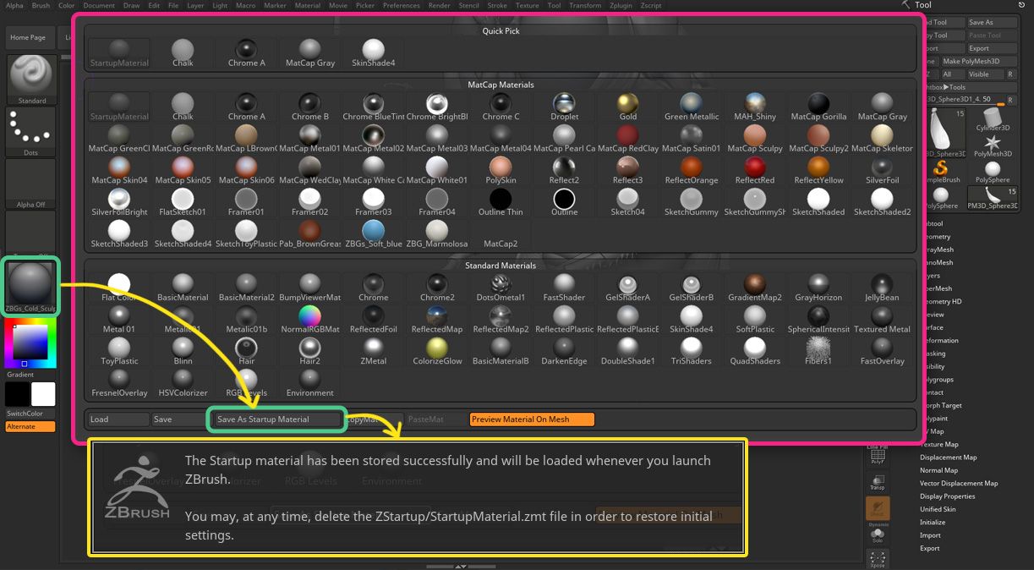
Task: Pick the Fibers1 material
Action: 818,351
